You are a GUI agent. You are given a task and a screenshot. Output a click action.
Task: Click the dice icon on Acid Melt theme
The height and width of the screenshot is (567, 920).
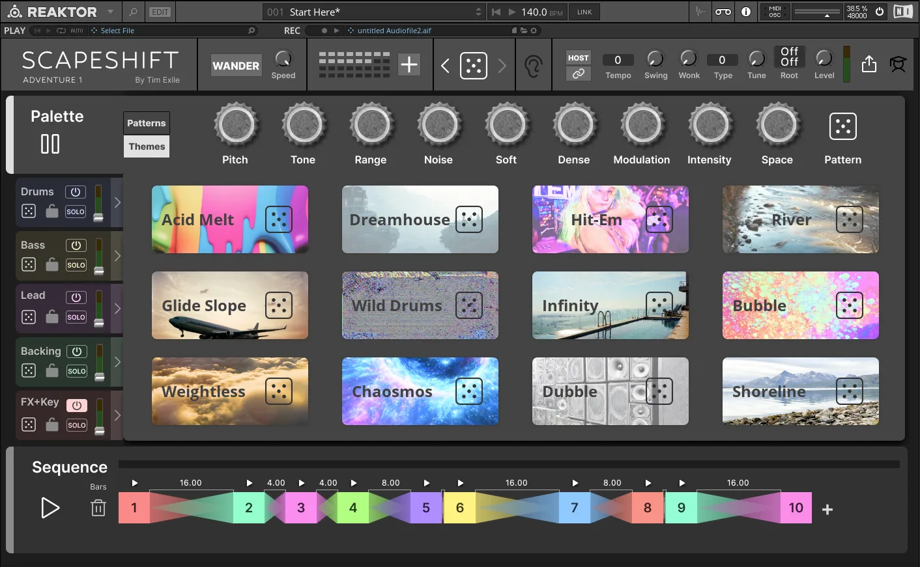point(279,220)
